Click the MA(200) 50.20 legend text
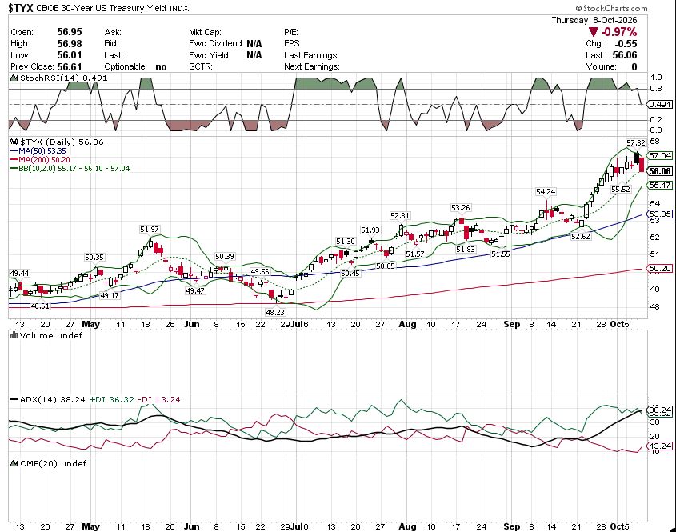Screen dimensions: 676x532 [x=45, y=159]
